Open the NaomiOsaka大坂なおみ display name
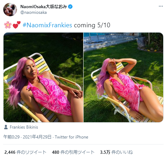The height and width of the screenshot is (158, 166). pyautogui.click(x=44, y=7)
